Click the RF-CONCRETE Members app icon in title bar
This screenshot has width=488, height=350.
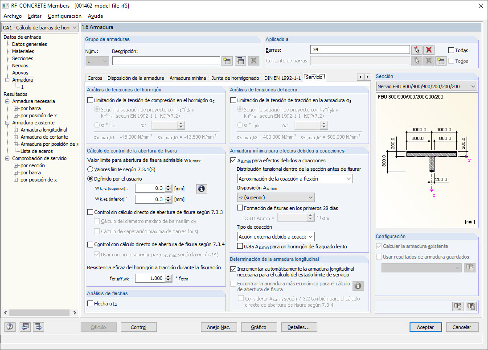point(5,6)
